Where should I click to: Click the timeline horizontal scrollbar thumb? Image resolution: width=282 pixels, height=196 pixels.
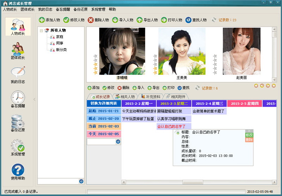coord(193,182)
